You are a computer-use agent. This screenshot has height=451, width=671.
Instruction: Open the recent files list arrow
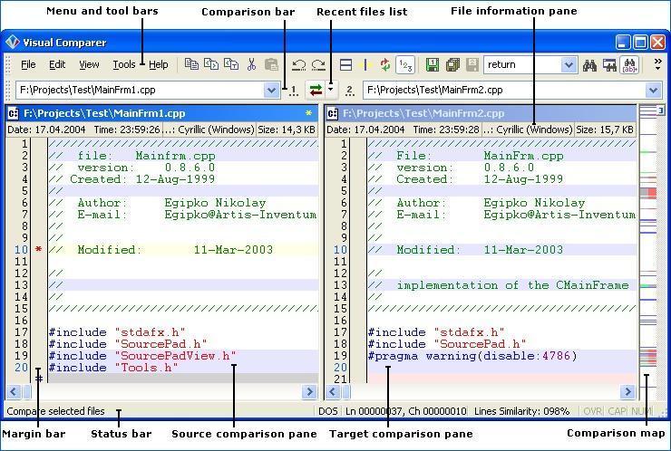tap(331, 90)
